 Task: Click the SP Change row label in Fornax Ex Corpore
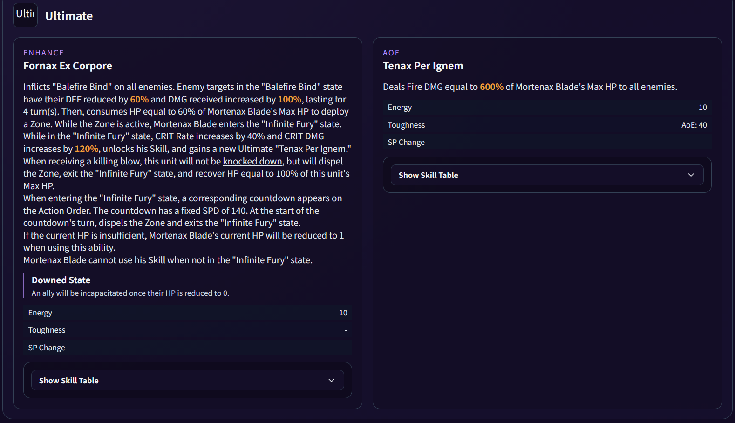(47, 348)
